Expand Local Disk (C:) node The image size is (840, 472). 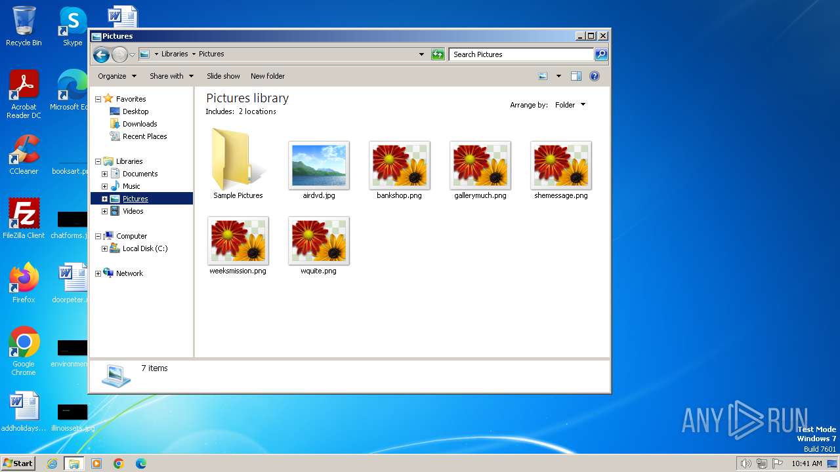click(x=104, y=248)
